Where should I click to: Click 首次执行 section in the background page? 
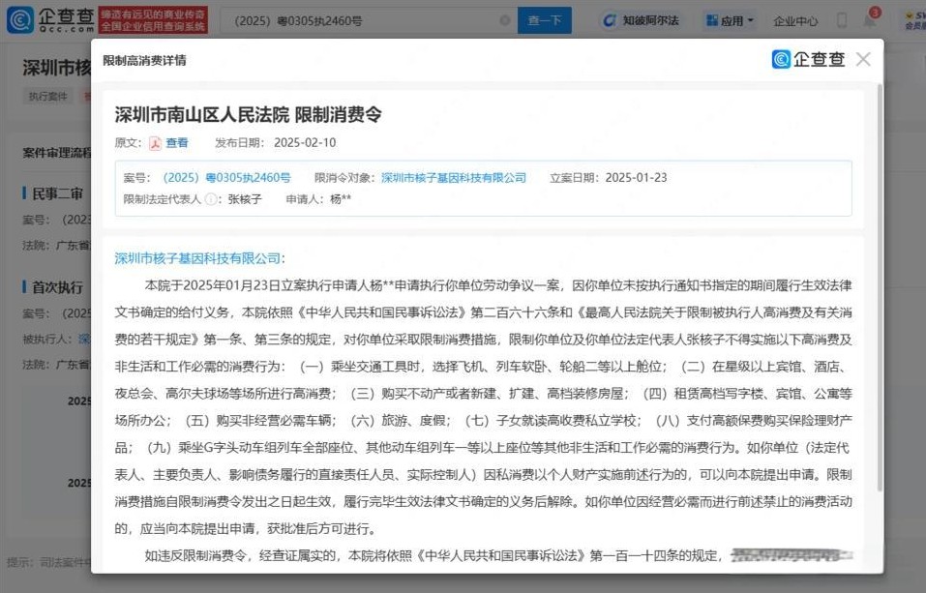coord(57,287)
